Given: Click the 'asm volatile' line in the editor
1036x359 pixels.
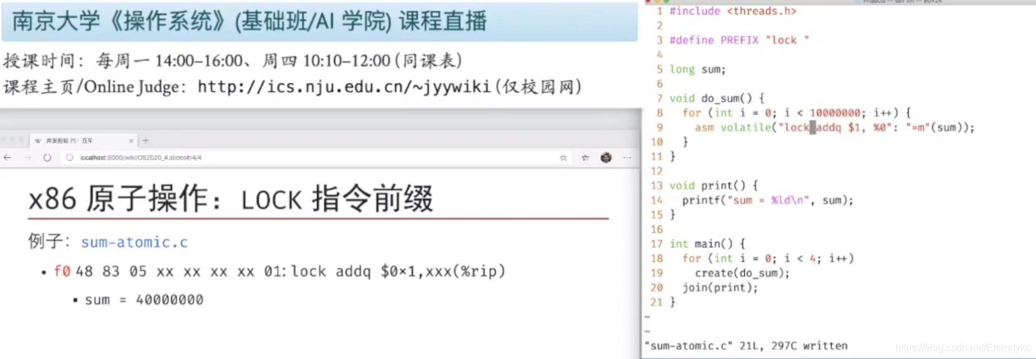Looking at the screenshot, I should (x=834, y=127).
